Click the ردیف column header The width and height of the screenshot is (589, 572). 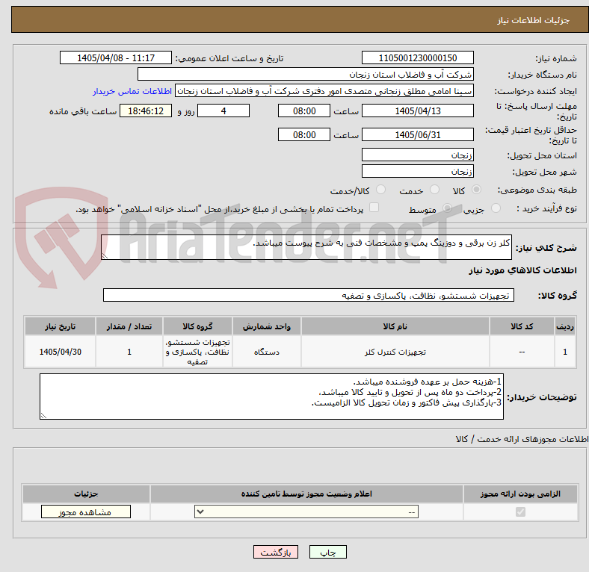coord(565,326)
